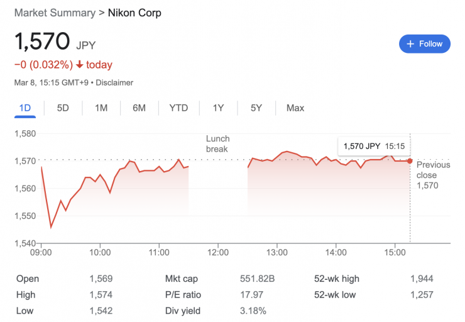Click the red current-price dot on chart
465x322 pixels.
pyautogui.click(x=410, y=161)
